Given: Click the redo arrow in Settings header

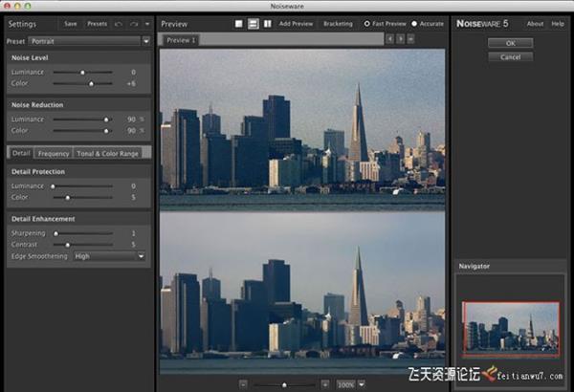Looking at the screenshot, I should click(x=135, y=23).
